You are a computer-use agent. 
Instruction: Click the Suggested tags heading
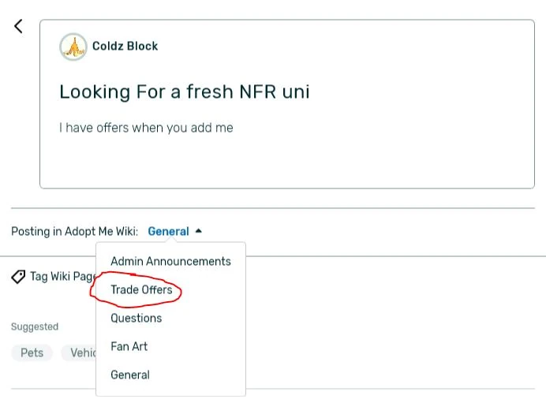pyautogui.click(x=35, y=326)
